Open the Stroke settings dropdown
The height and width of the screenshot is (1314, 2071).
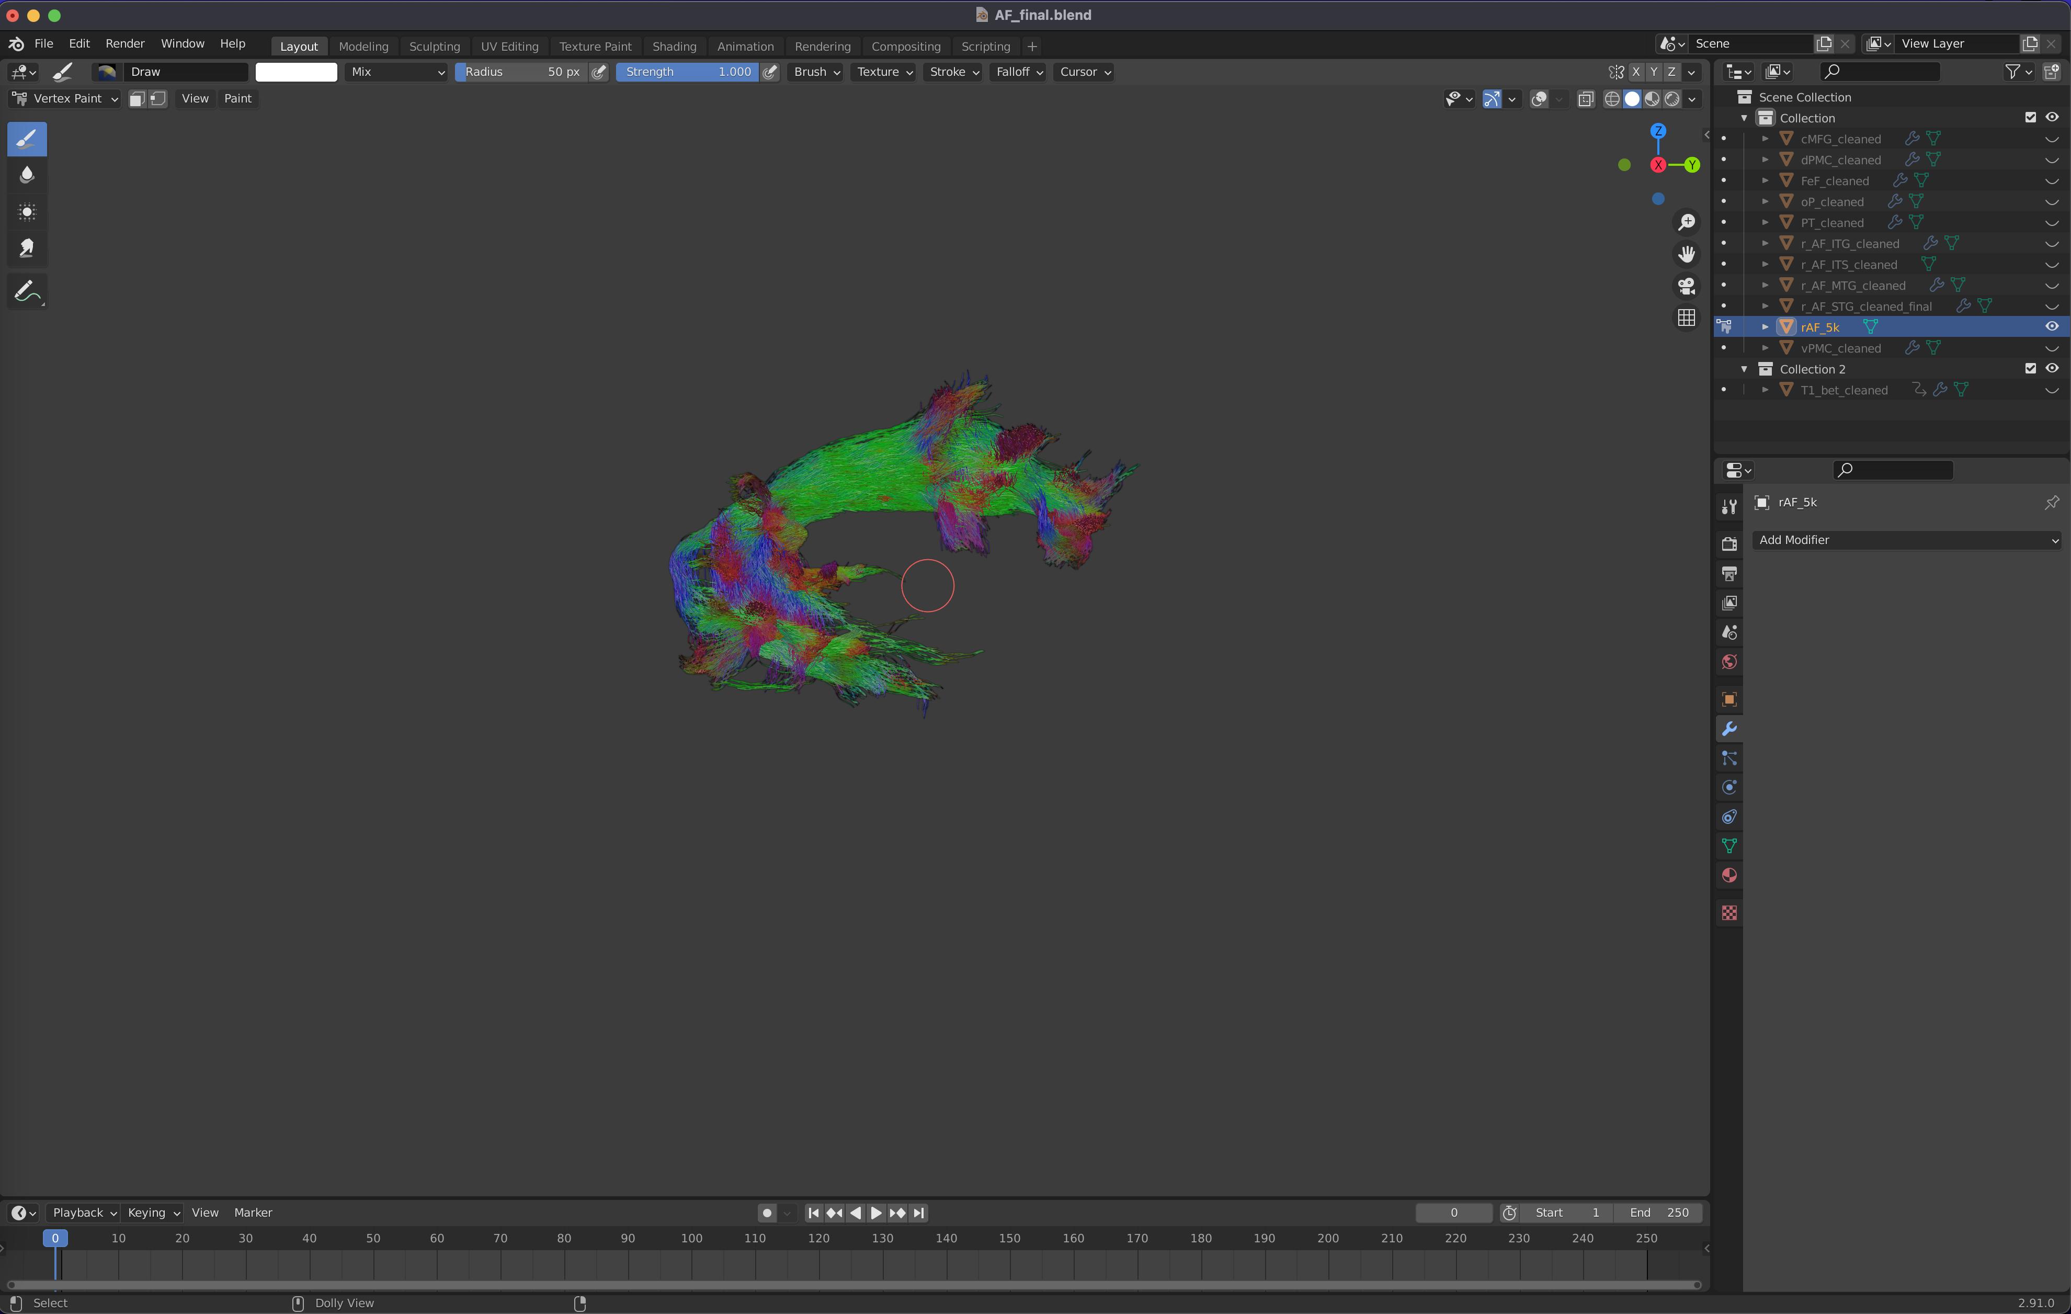point(954,72)
